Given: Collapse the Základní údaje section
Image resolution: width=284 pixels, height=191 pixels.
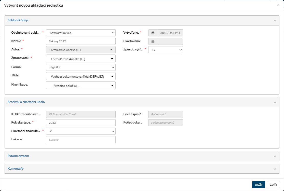Looking at the screenshot, I should pyautogui.click(x=275, y=20).
